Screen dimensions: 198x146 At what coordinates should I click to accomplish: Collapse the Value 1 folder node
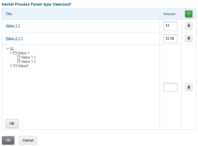point(11,53)
